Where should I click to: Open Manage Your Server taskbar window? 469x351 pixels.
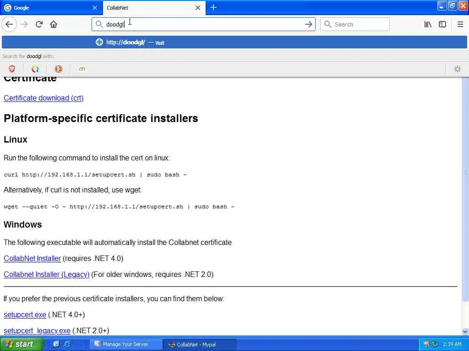tap(125, 344)
